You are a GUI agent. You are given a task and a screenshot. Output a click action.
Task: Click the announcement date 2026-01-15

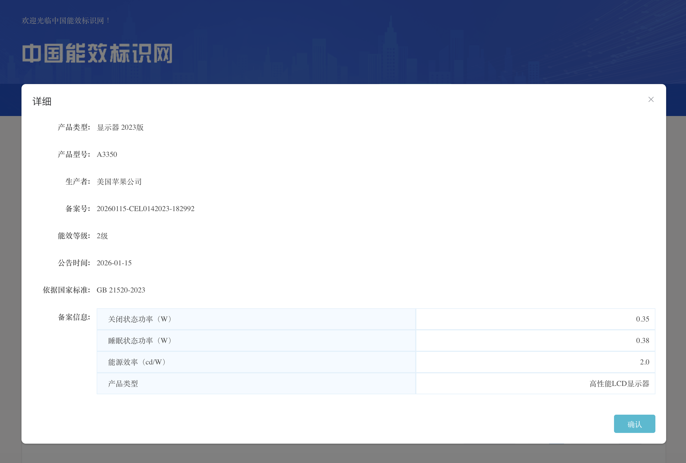[114, 263]
